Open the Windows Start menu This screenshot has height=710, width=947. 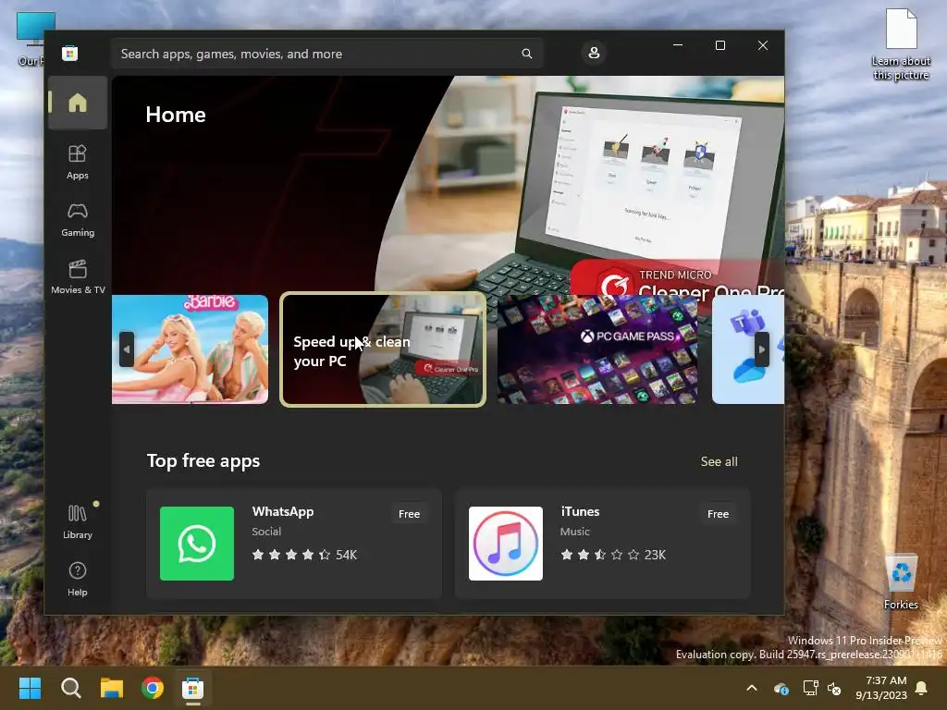click(x=30, y=688)
